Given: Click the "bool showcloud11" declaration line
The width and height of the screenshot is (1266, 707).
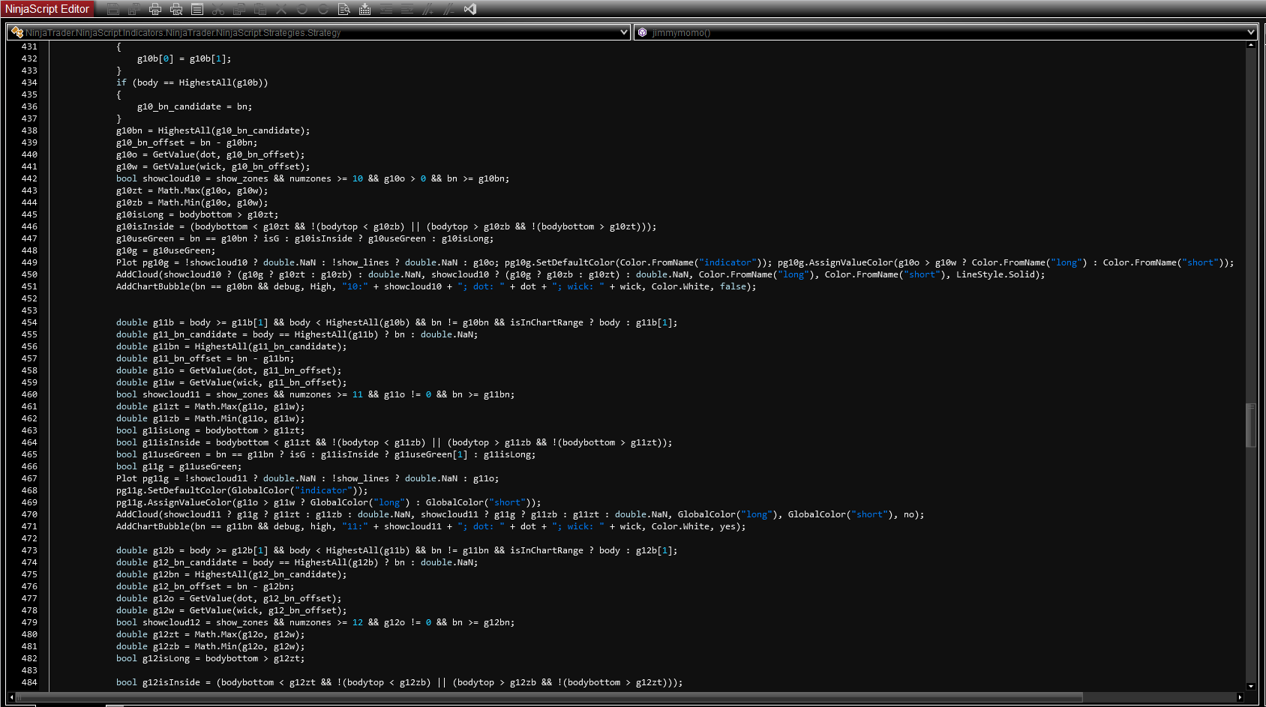Looking at the screenshot, I should 315,394.
